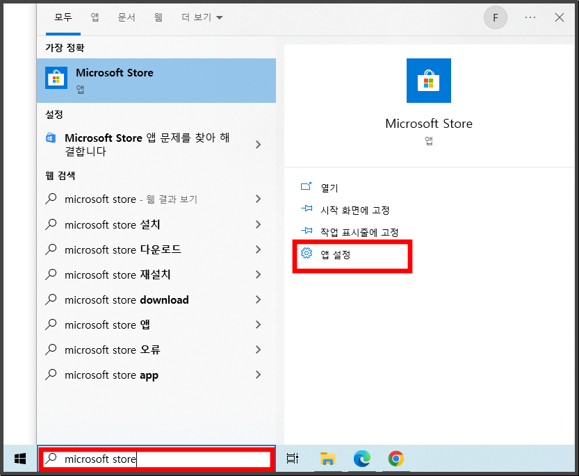Click the magnifier icon in search box
This screenshot has height=476, width=579.
[51, 458]
